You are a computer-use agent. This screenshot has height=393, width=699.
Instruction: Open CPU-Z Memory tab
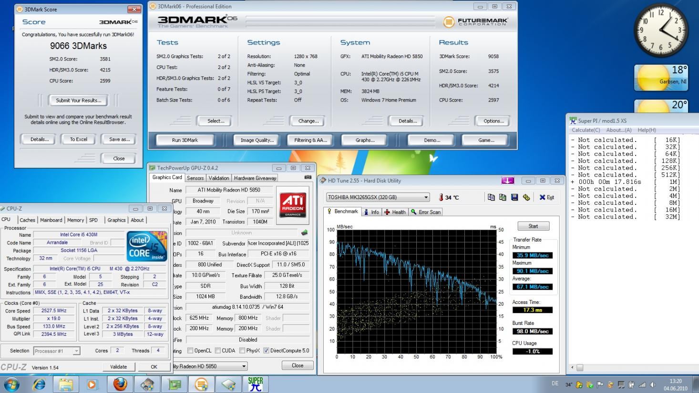point(75,220)
